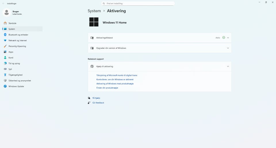Click the Bruger Lokal konto name
The height and width of the screenshot is (148, 276).
pos(17,13)
